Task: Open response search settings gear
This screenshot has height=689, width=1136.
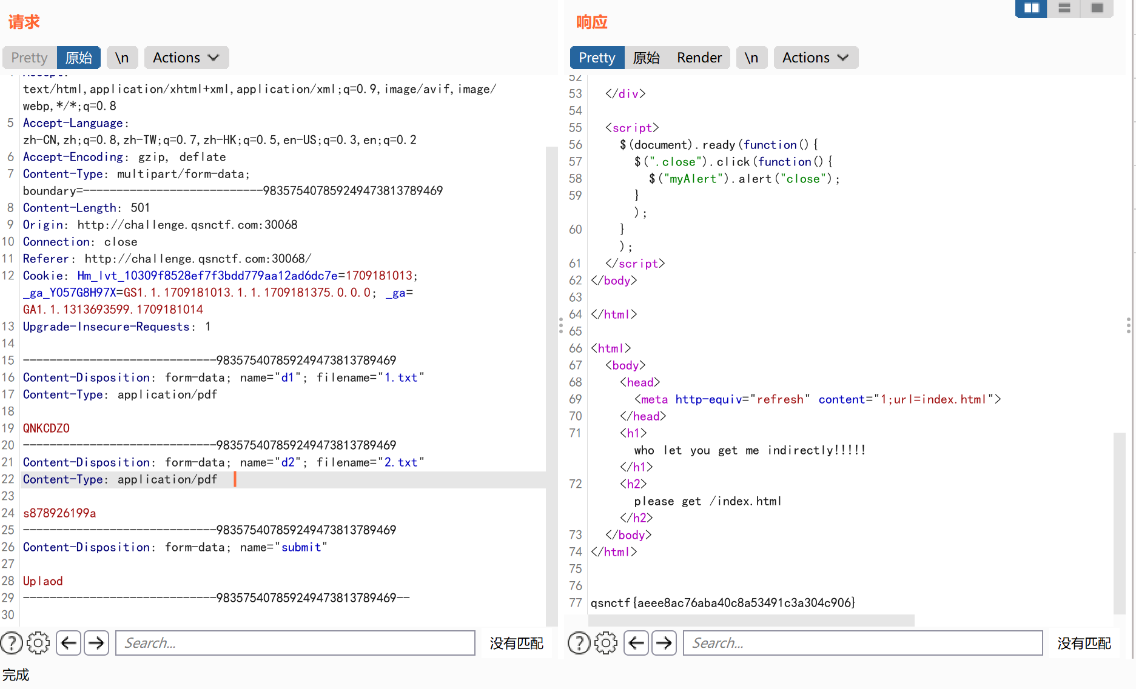Action: point(605,643)
